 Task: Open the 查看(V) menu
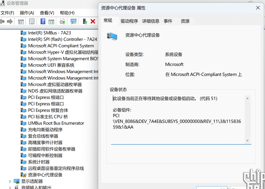coord(47,13)
